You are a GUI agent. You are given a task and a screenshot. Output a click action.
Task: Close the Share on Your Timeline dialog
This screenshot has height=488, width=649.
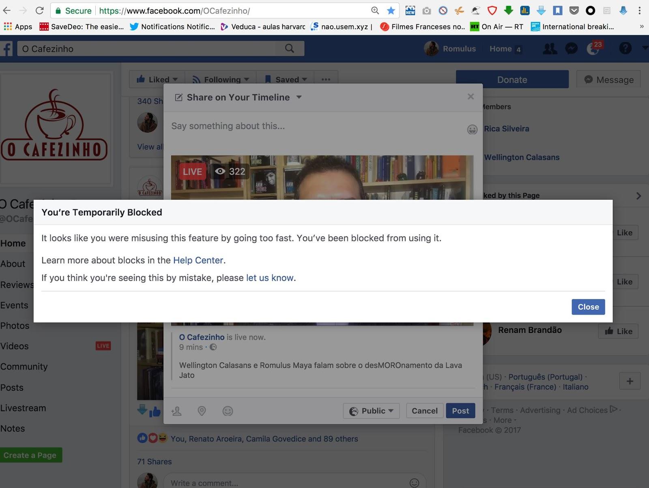pyautogui.click(x=471, y=96)
